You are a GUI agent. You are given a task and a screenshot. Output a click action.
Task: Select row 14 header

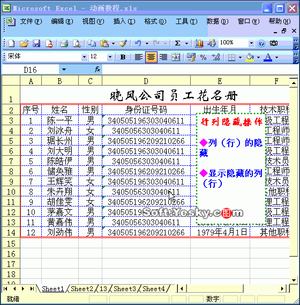coord(11,232)
